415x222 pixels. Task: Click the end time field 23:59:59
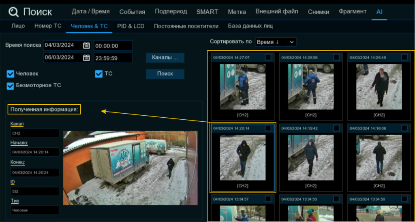[x=113, y=58]
